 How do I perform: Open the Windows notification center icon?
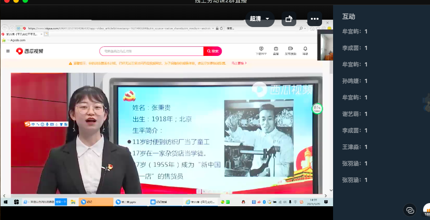pyautogui.click(x=326, y=202)
